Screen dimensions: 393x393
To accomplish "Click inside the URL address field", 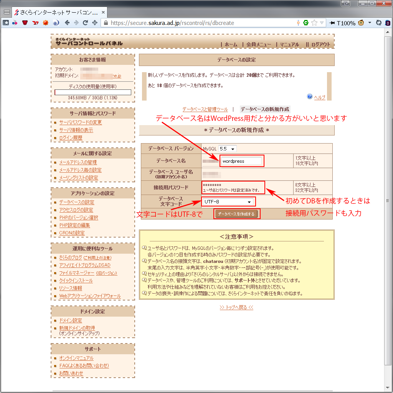I will point(200,23).
